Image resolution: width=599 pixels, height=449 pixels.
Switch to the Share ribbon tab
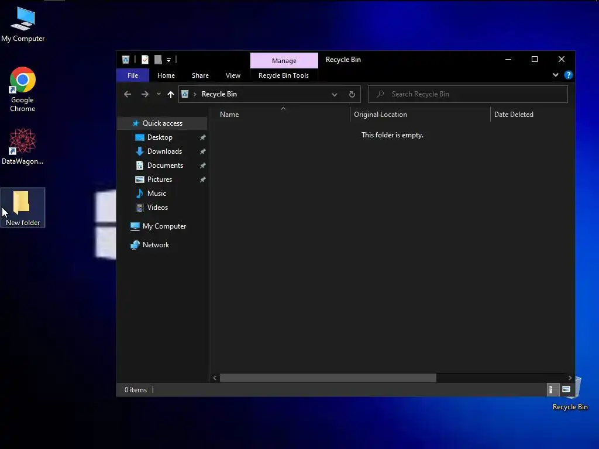(x=200, y=75)
